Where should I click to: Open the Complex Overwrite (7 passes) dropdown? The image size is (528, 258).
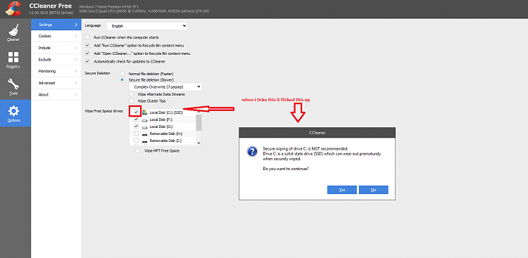(165, 86)
